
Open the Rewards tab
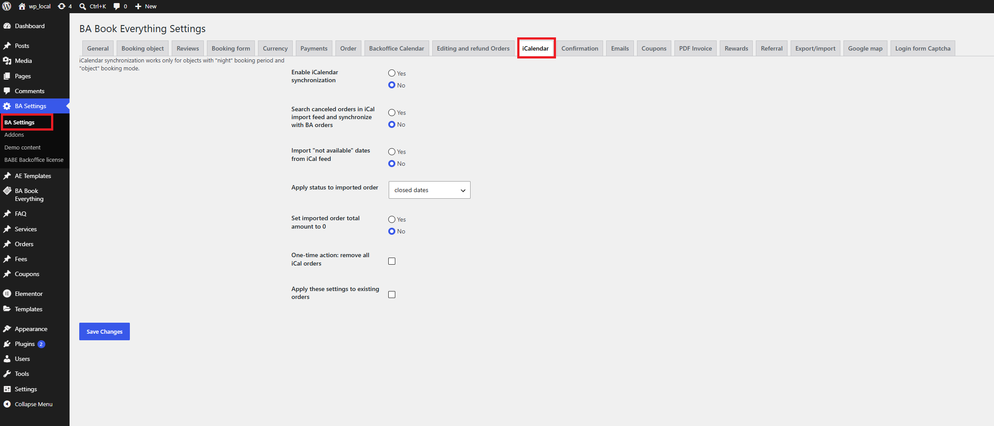(x=736, y=48)
